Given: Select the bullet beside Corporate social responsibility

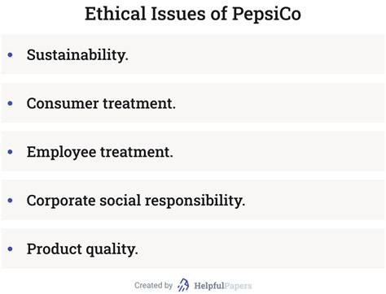Looking at the screenshot, I should point(11,201).
